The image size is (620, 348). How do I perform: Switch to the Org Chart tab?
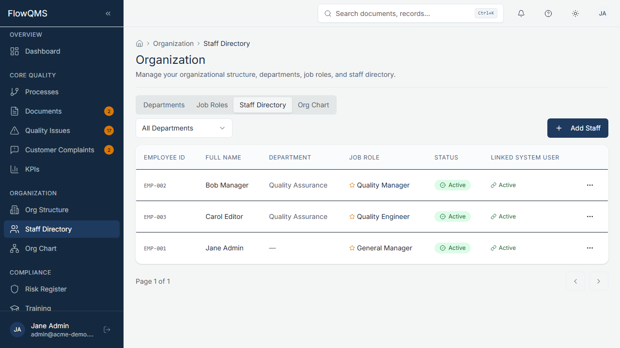313,105
